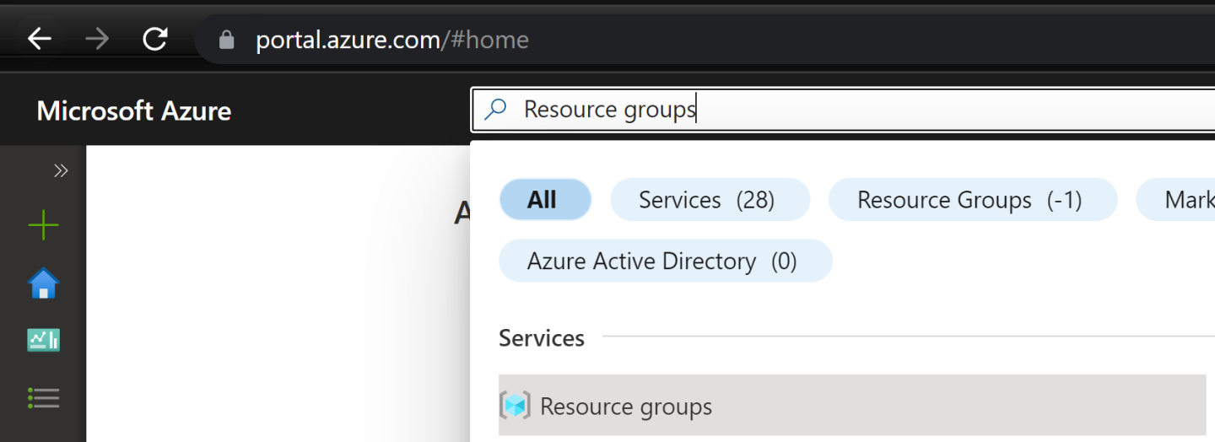Click inside the Resource groups search field
Viewport: 1215px width, 442px height.
coord(844,110)
